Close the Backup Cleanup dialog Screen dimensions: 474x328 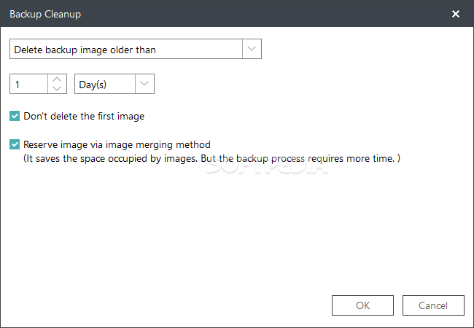point(456,14)
